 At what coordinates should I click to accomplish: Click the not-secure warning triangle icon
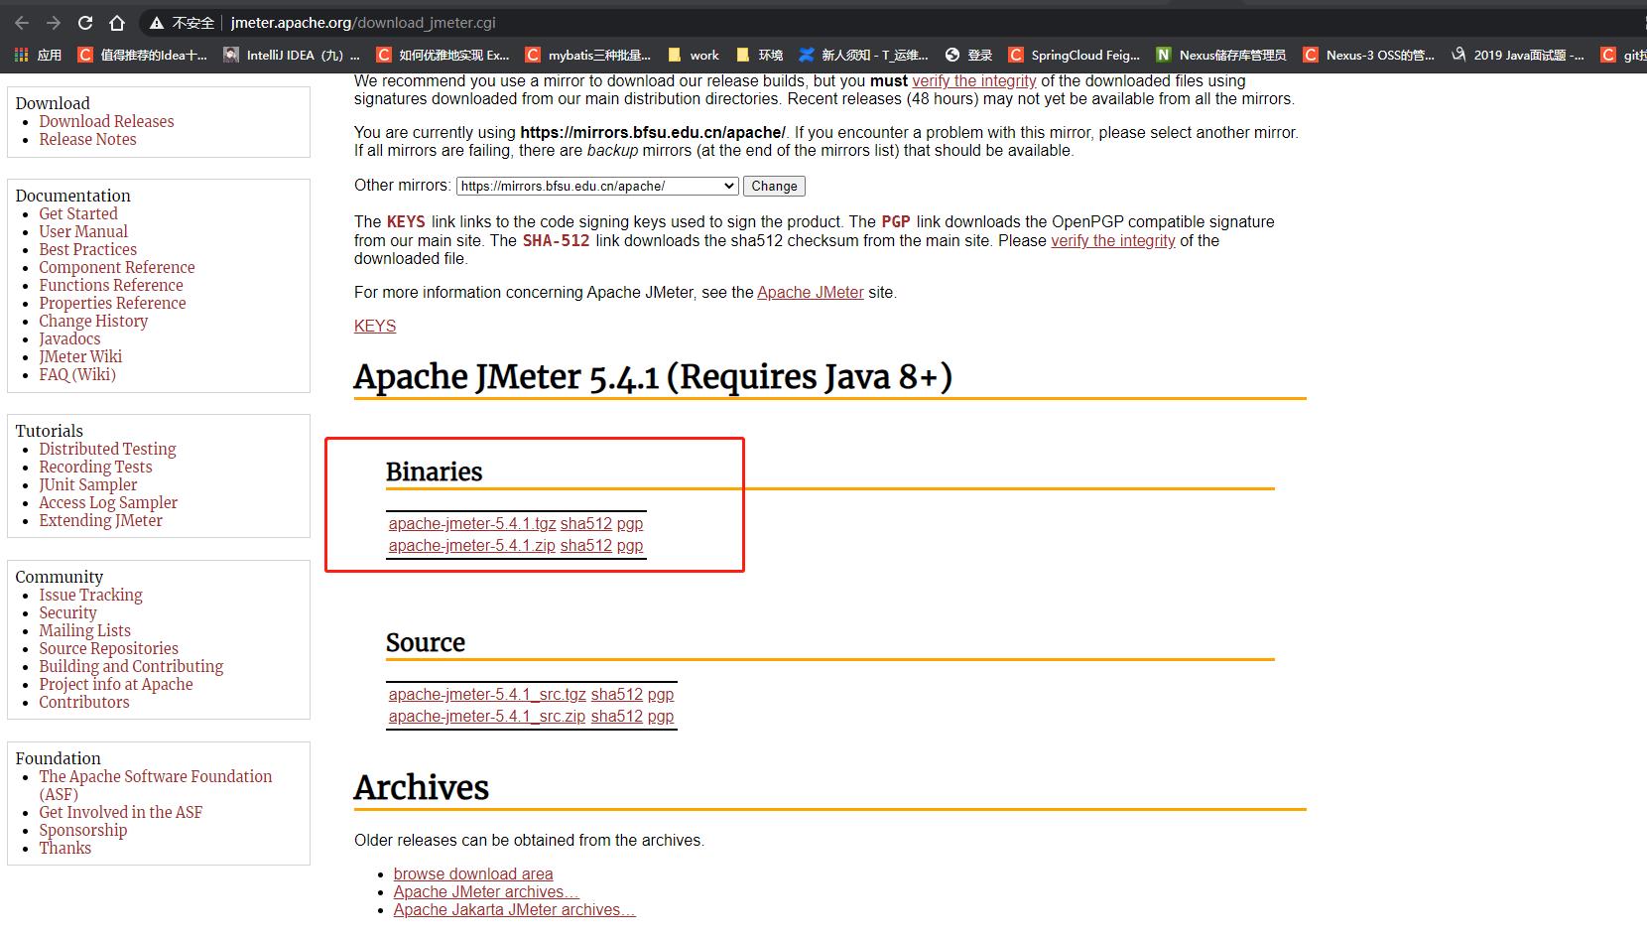[156, 23]
